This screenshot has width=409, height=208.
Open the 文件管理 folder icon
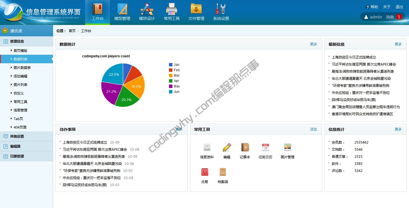[x=196, y=9]
